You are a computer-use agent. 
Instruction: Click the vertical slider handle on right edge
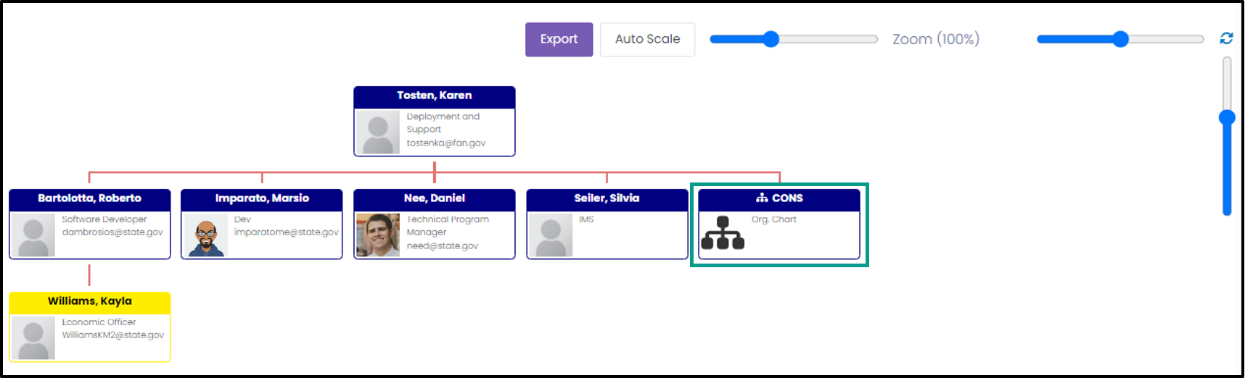click(1227, 117)
